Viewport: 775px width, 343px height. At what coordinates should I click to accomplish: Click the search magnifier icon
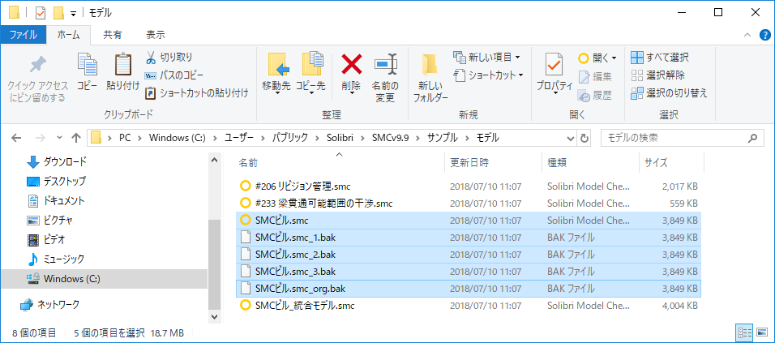click(x=753, y=138)
